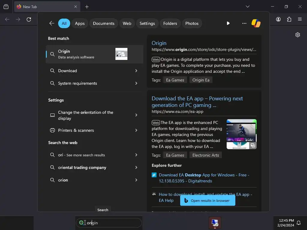Click Ea Games tag under EA app result
This screenshot has height=230, width=307.
pos(175,155)
